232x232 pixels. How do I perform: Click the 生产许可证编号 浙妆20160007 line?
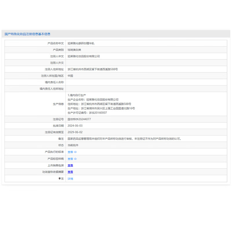click(x=87, y=113)
